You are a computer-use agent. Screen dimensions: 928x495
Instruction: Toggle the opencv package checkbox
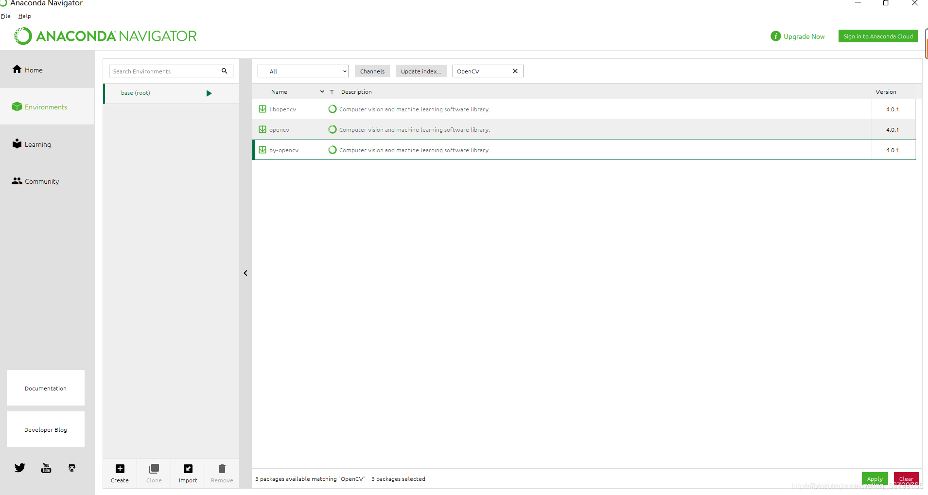coord(263,129)
